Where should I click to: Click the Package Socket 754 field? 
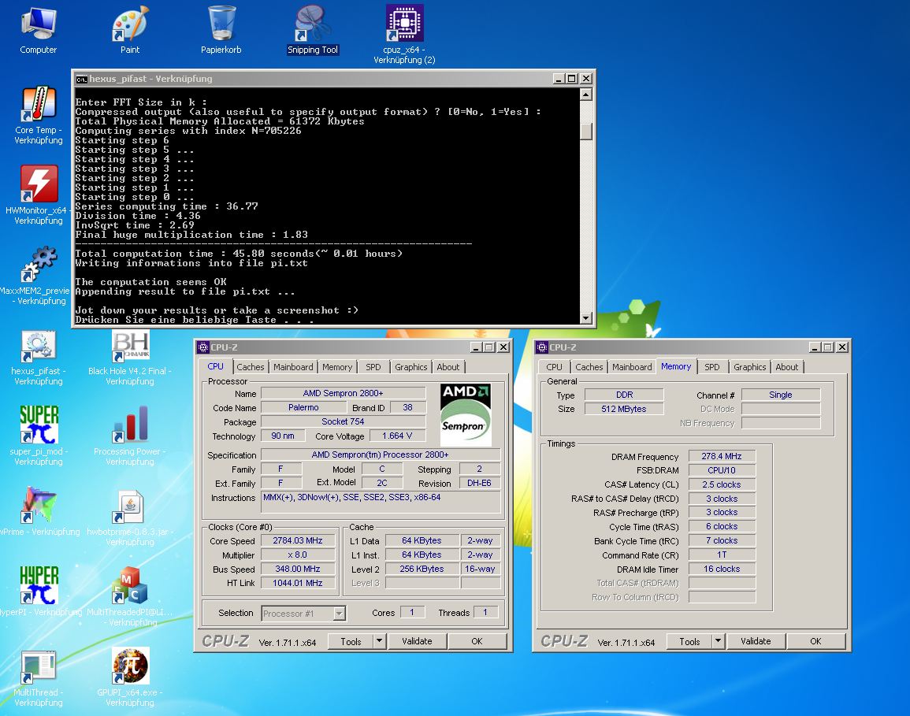(x=343, y=421)
